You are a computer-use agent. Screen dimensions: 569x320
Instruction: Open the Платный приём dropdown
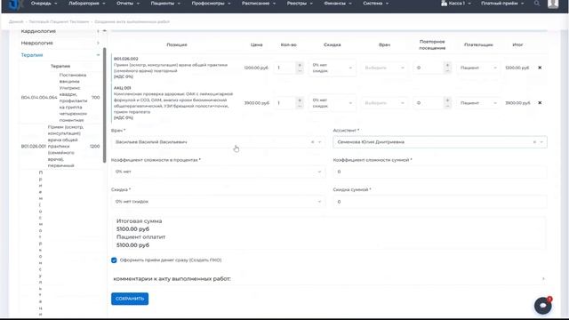coord(502,4)
